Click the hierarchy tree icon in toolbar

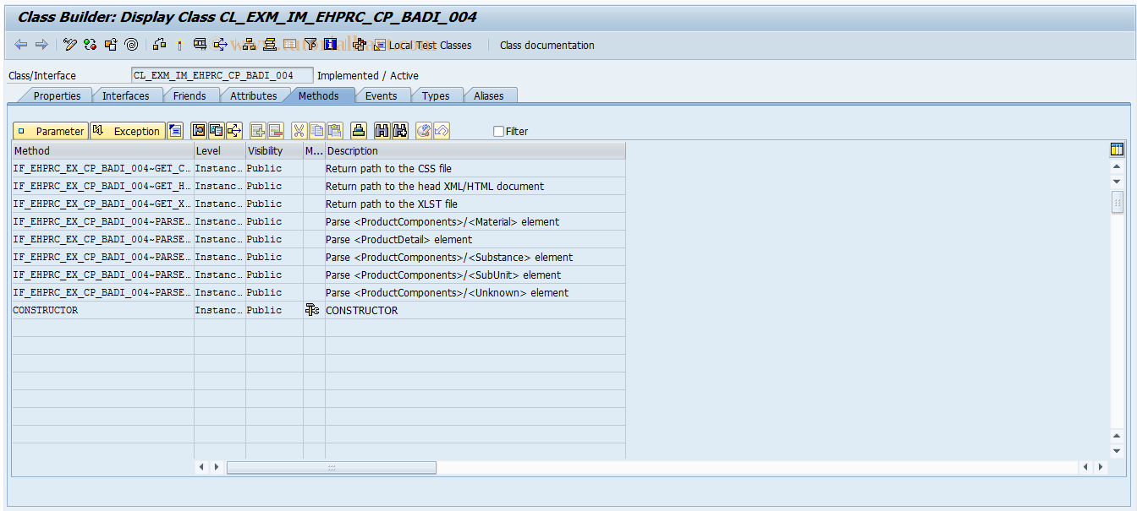point(250,45)
